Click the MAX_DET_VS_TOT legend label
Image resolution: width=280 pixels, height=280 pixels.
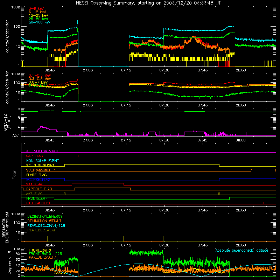click(43, 257)
